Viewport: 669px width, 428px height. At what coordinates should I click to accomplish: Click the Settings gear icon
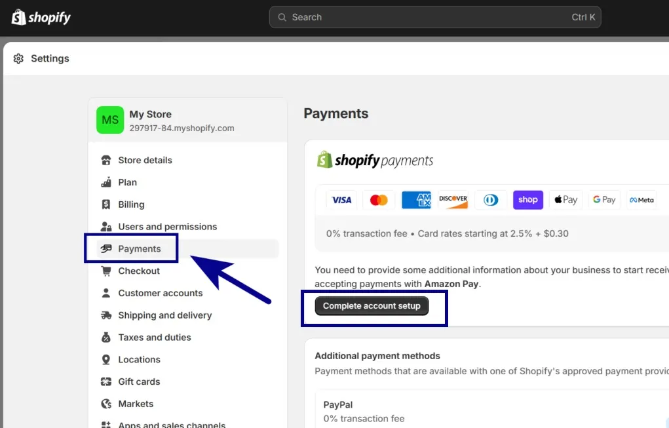click(x=18, y=59)
